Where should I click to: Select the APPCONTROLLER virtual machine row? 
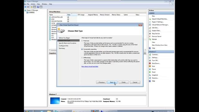point(57,17)
